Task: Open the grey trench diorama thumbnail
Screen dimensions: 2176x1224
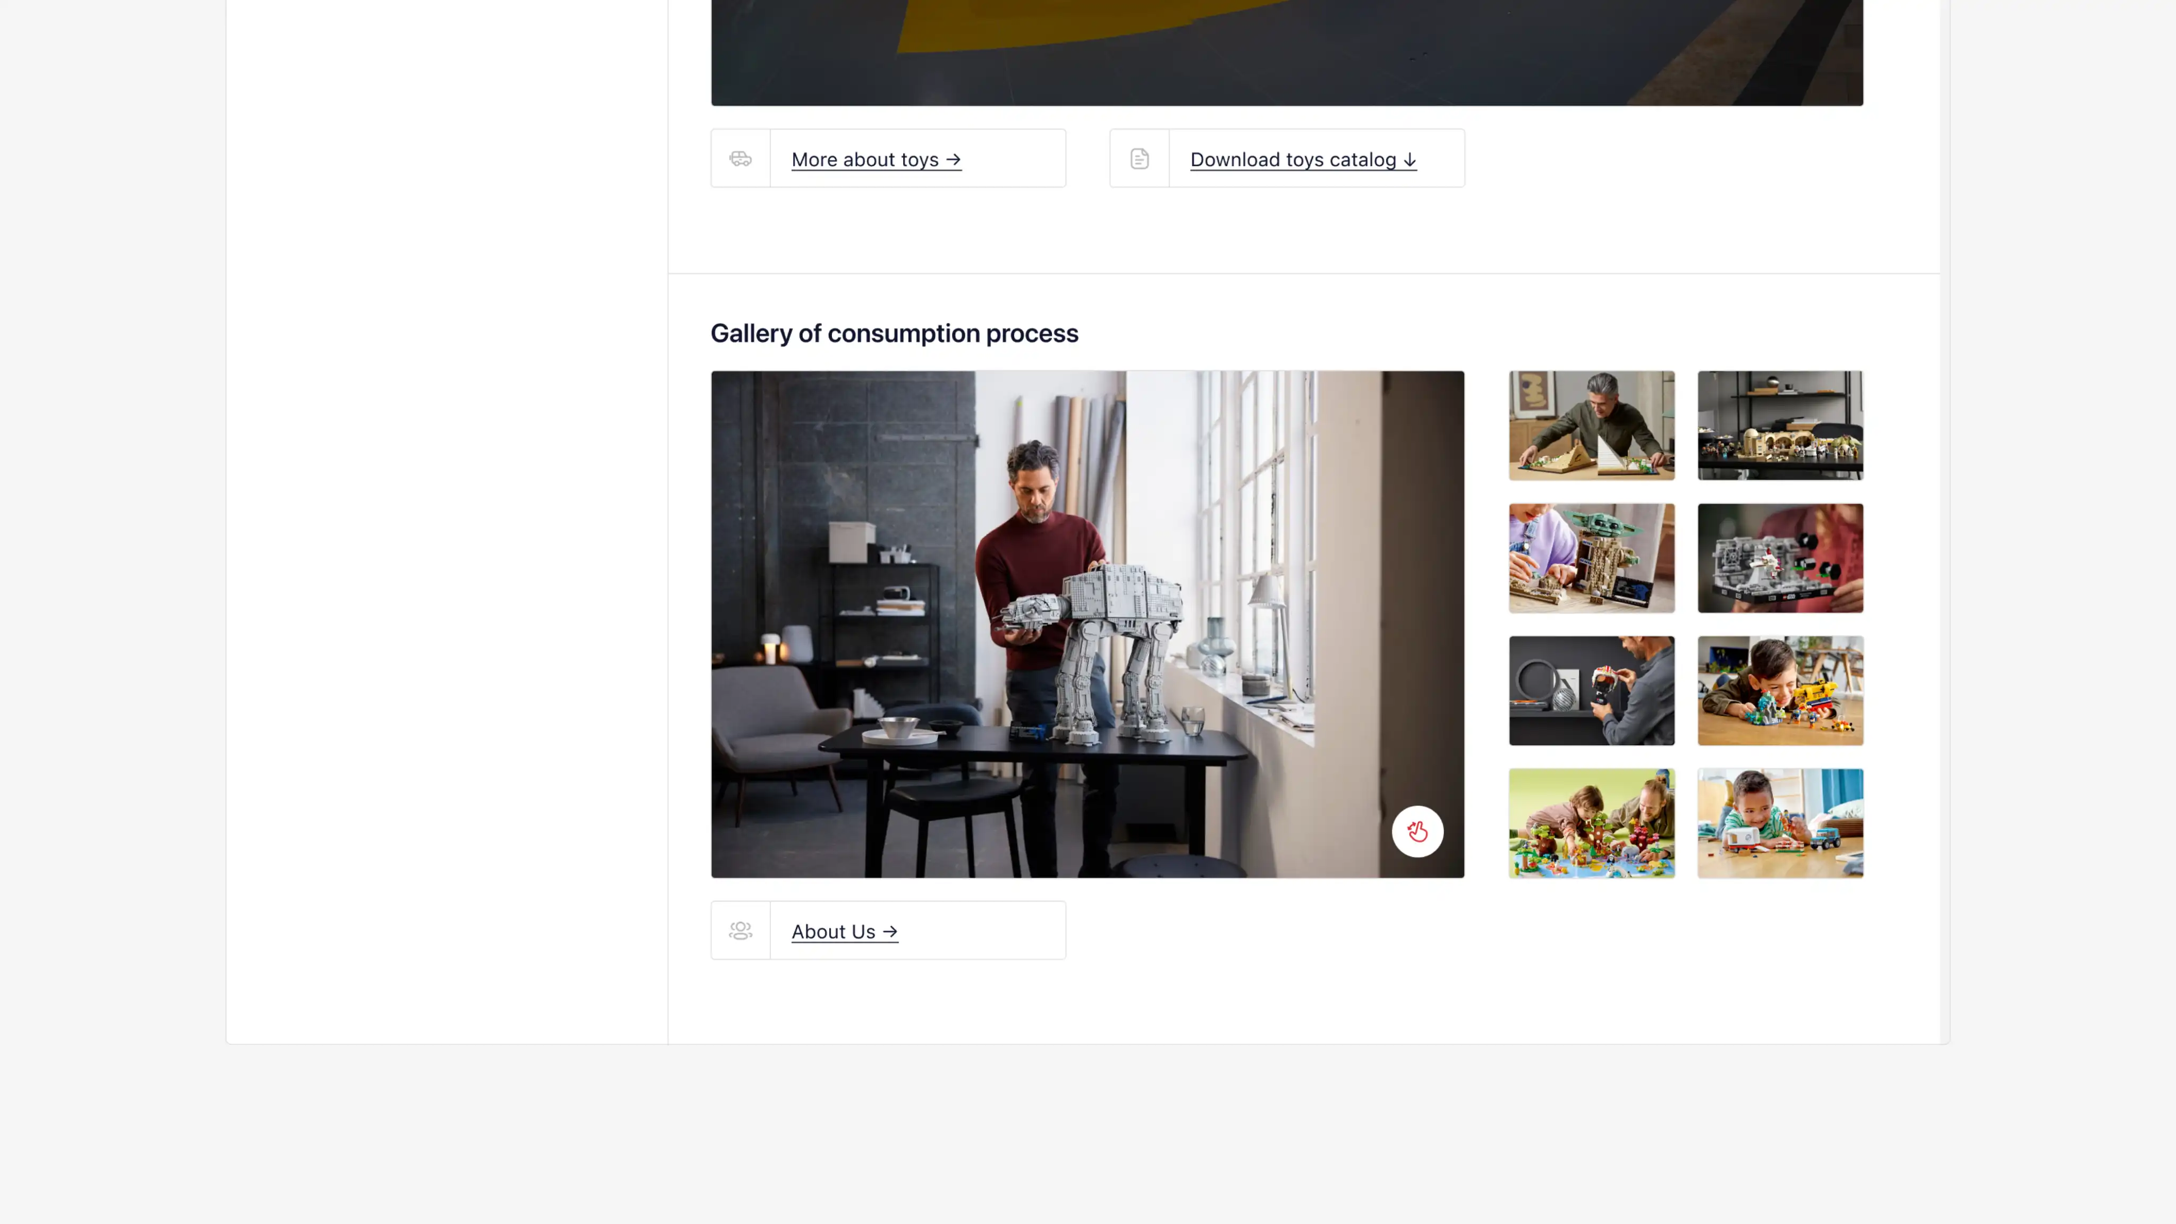Action: [1780, 558]
